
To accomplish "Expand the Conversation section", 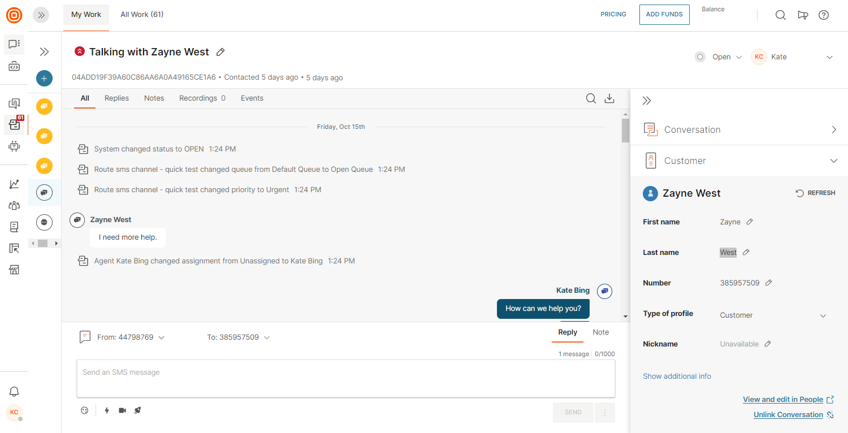I will tap(833, 129).
